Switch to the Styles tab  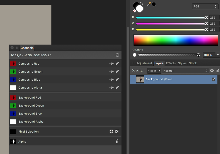pos(182,63)
